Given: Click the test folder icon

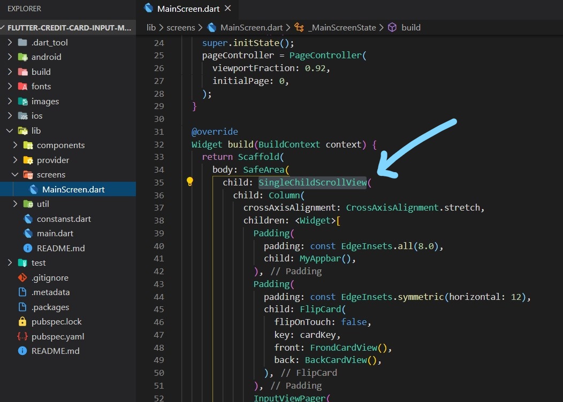Looking at the screenshot, I should click(x=22, y=262).
